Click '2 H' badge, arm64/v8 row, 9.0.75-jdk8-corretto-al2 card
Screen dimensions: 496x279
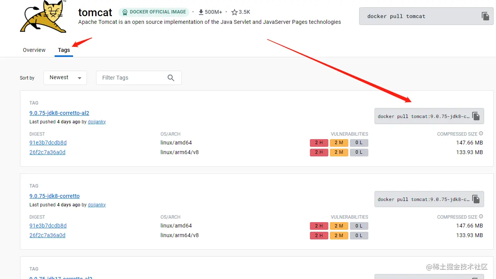pos(319,152)
